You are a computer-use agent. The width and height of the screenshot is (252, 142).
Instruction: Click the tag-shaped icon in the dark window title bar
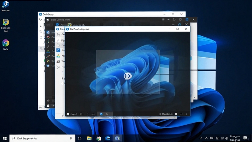pyautogui.click(x=174, y=20)
